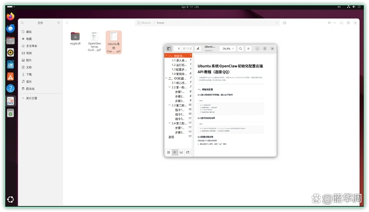Open the 26.4% zoom dropdown
This screenshot has width=369, height=212.
(x=227, y=49)
